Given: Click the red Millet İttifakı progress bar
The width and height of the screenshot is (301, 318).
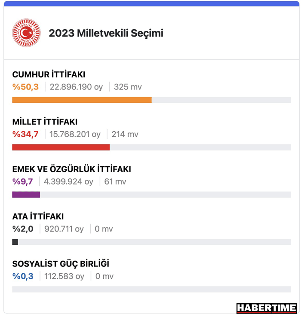Looking at the screenshot, I should click(x=61, y=147).
